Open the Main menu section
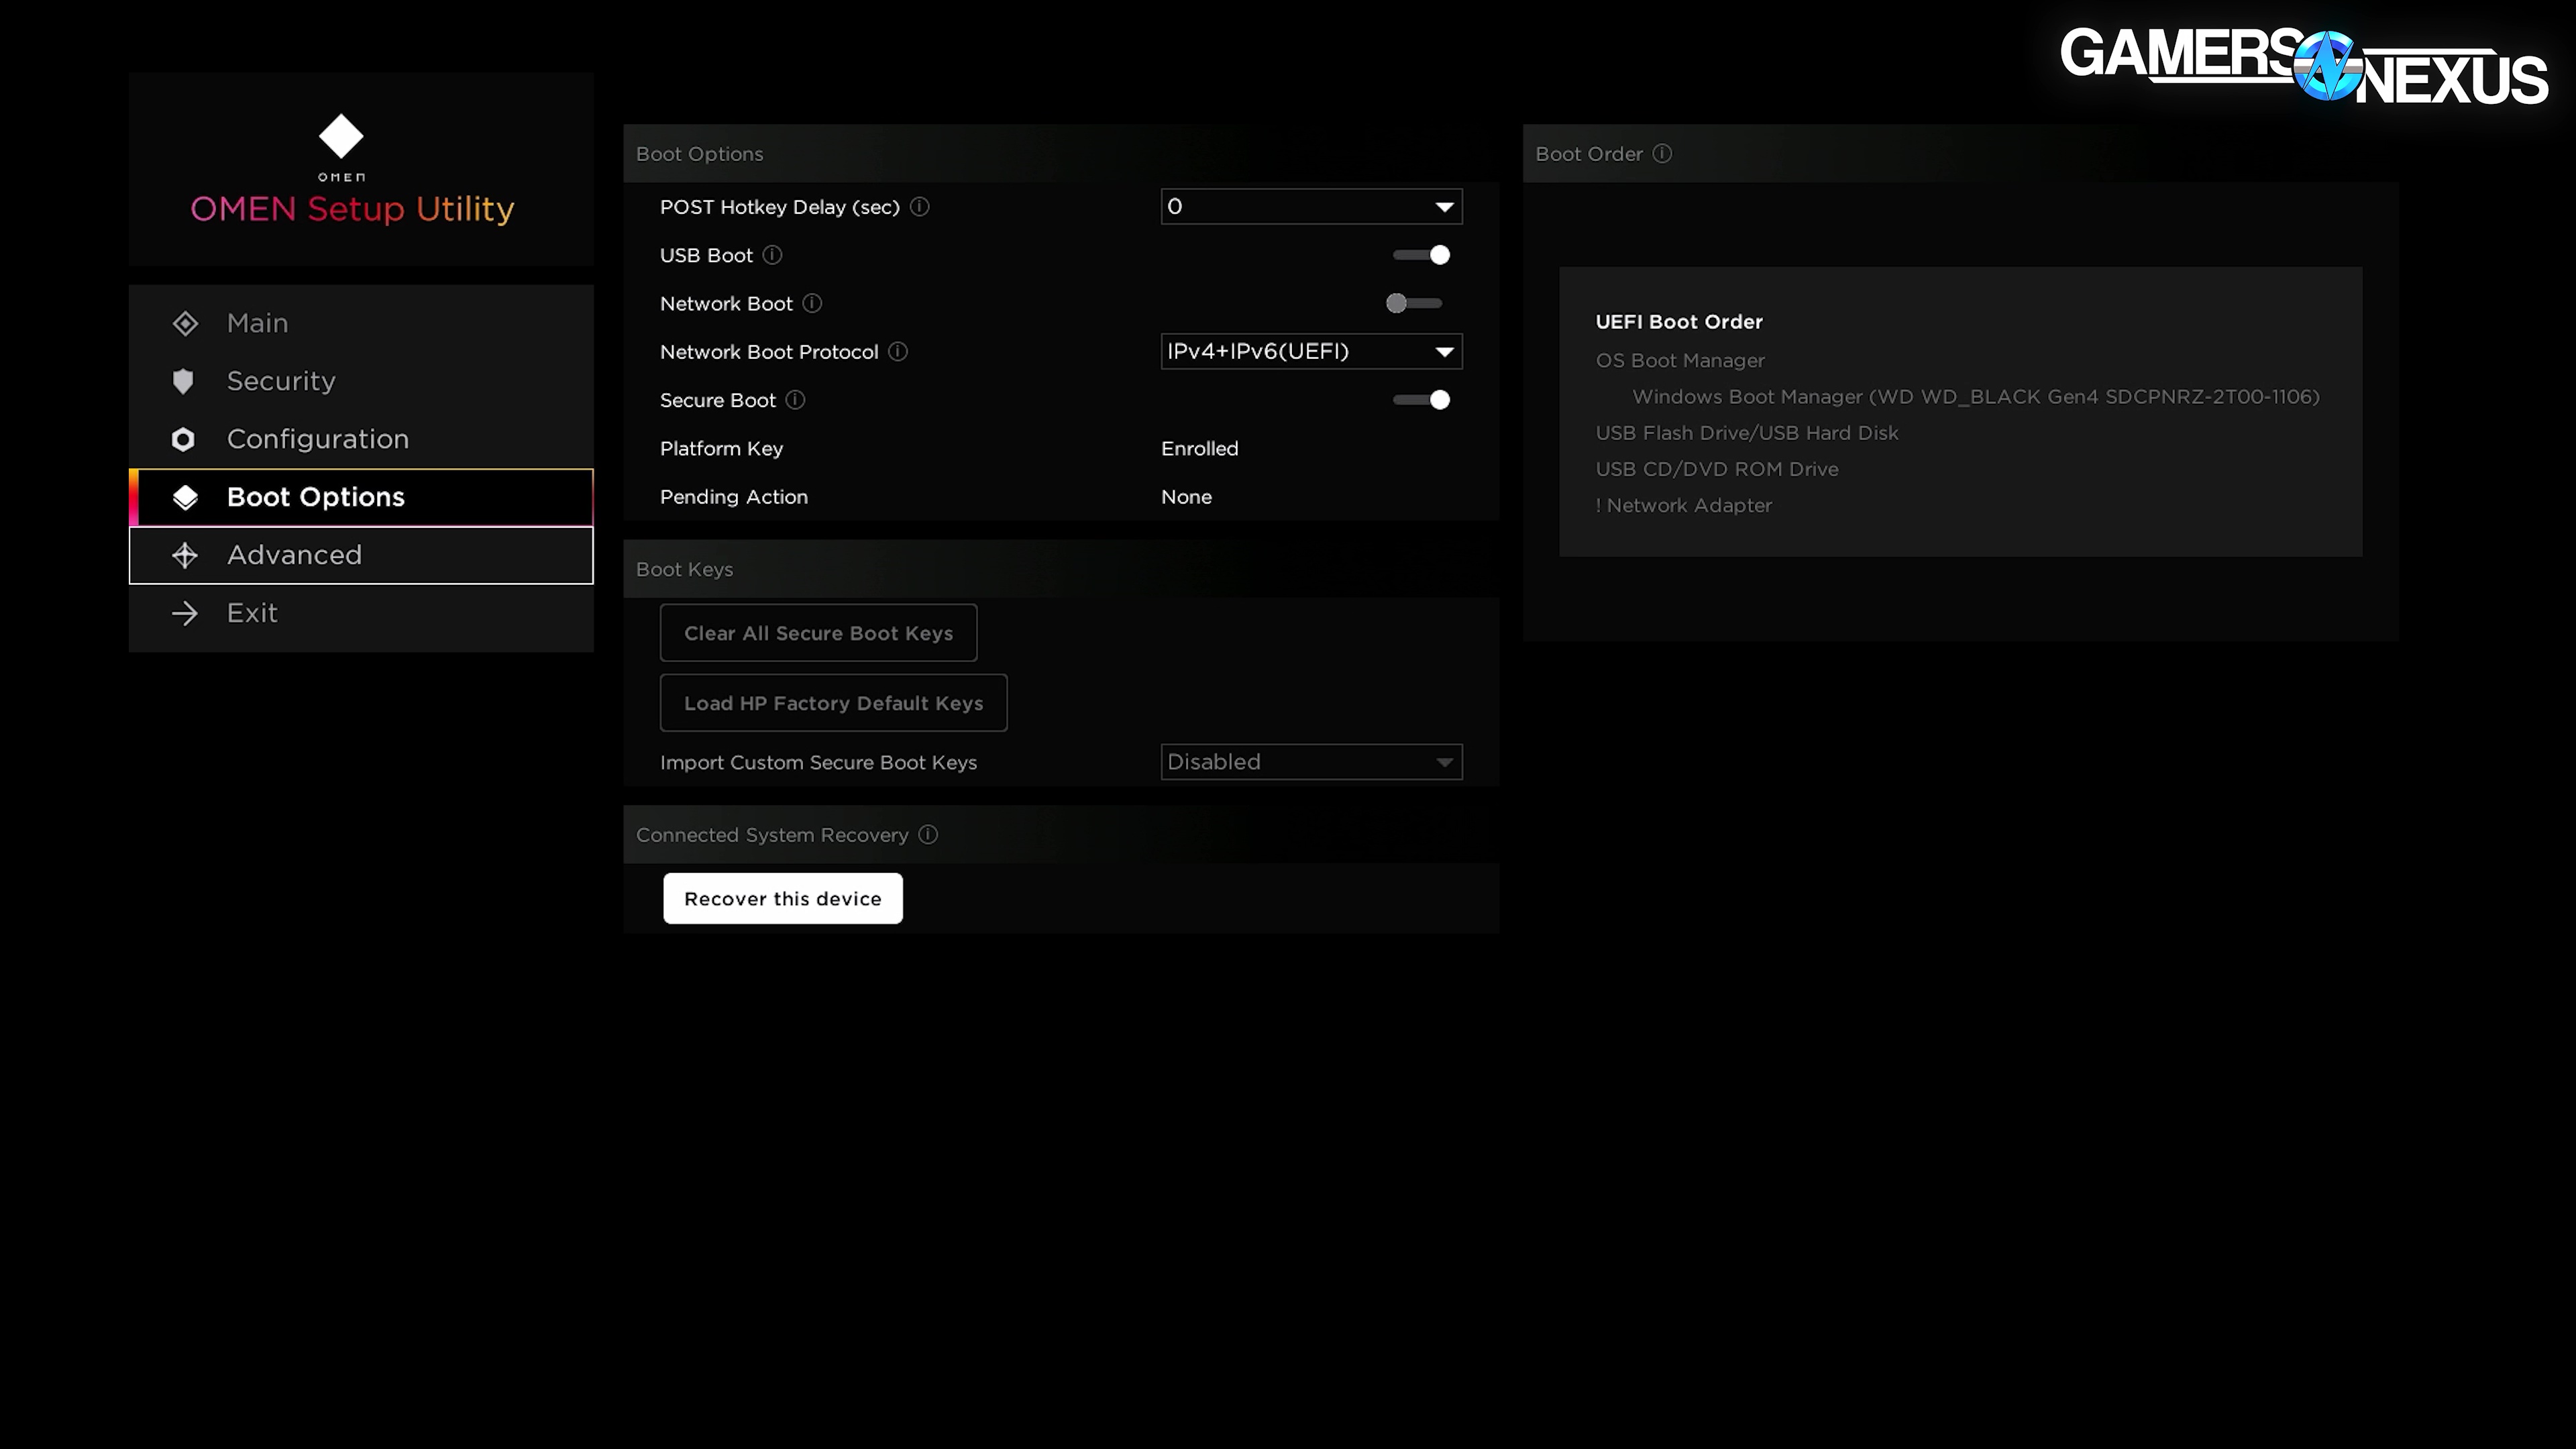 (x=361, y=323)
